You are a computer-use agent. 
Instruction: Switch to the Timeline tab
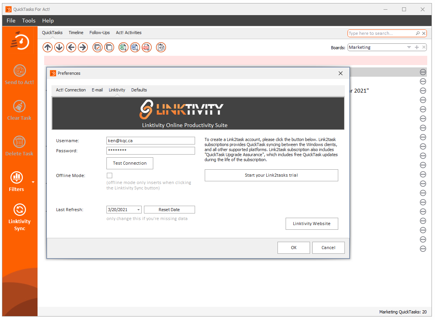pyautogui.click(x=76, y=33)
